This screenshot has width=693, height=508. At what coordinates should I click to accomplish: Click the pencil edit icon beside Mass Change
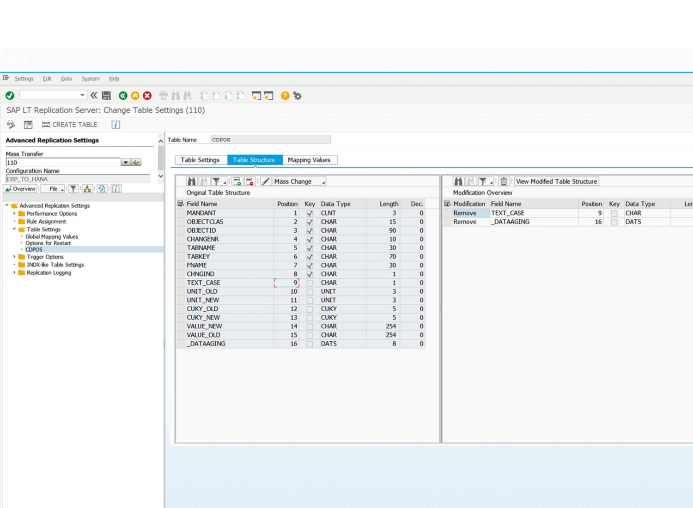(x=265, y=181)
